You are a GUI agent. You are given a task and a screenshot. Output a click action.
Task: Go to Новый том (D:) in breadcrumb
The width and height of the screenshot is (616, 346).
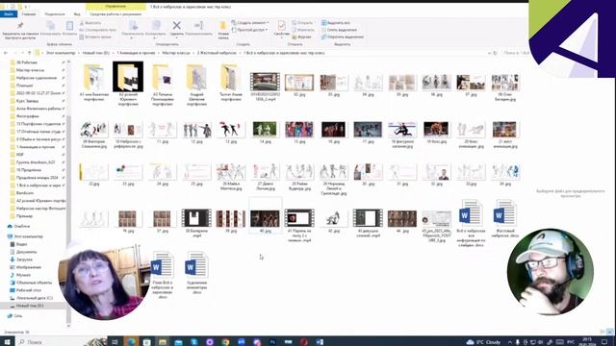click(96, 53)
